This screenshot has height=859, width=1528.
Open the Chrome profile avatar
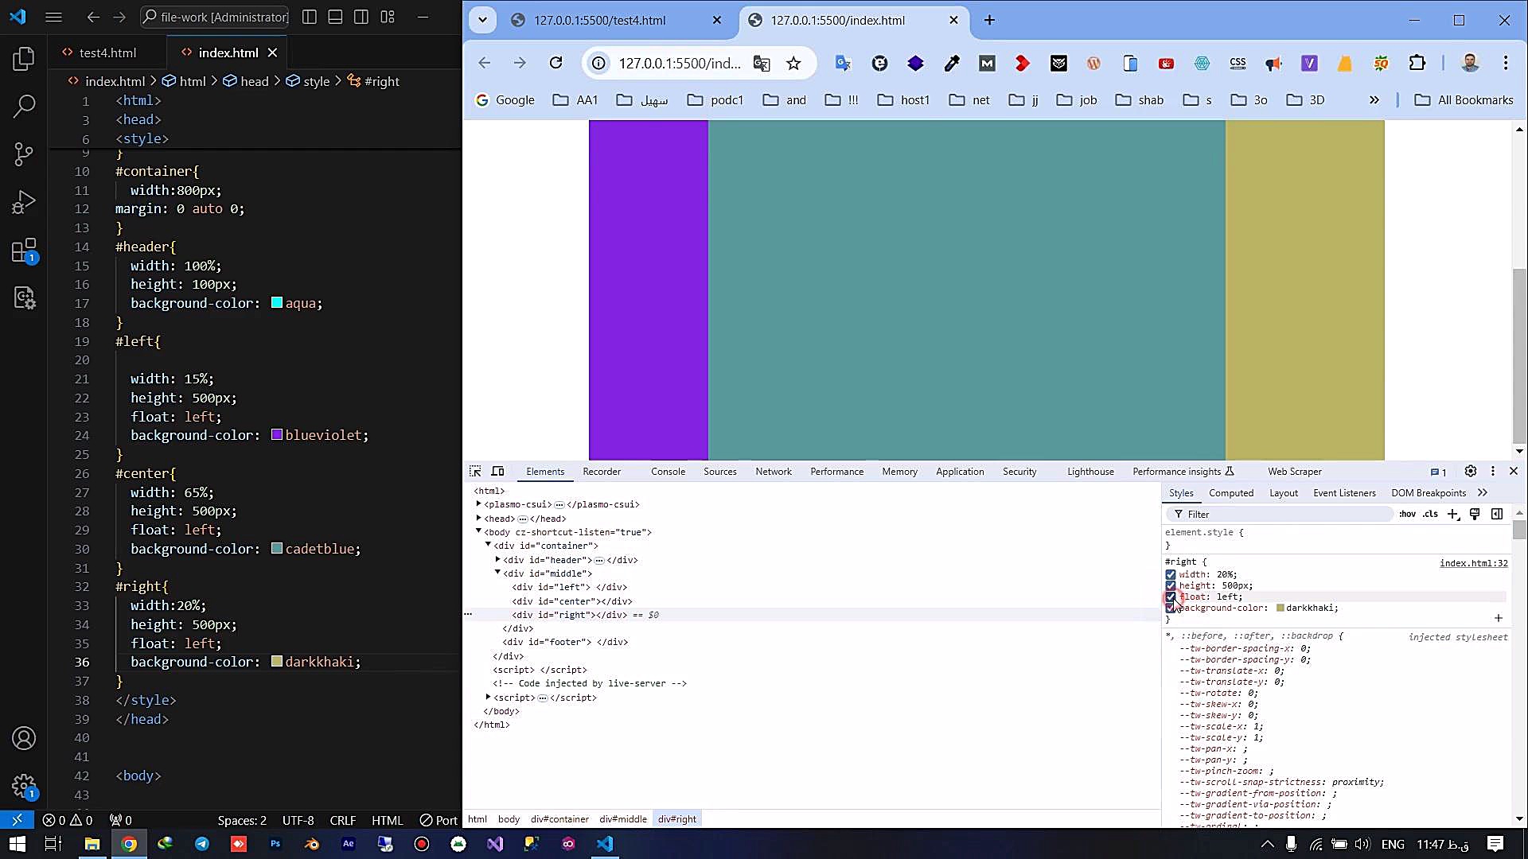pos(1470,63)
